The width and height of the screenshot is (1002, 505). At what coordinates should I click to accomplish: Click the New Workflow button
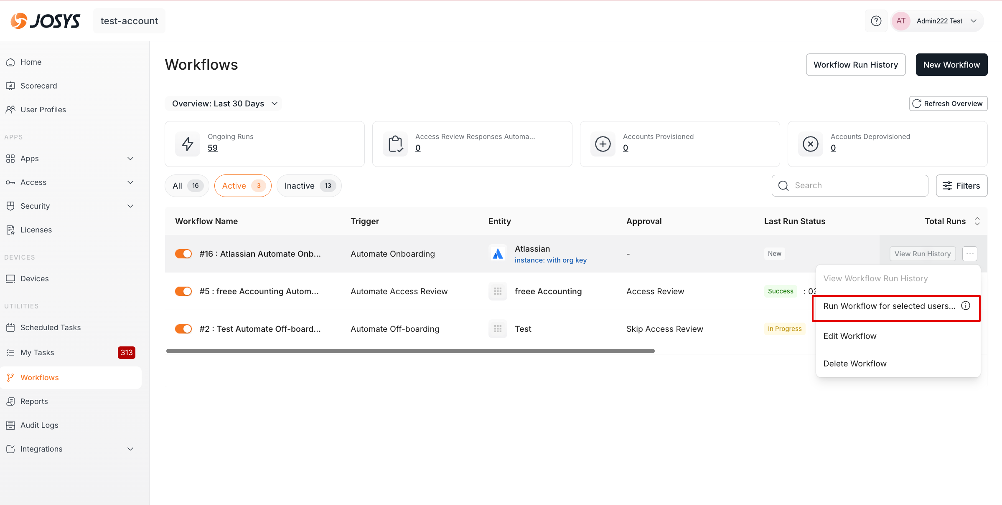coord(951,65)
